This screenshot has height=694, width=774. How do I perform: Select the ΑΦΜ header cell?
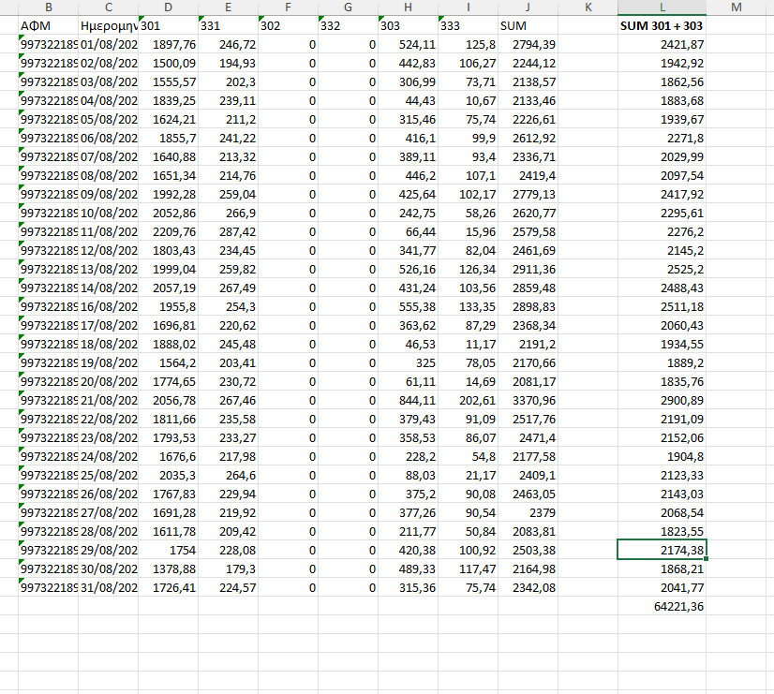[x=48, y=26]
